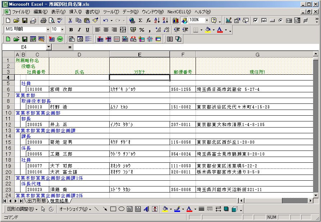Click the green Ver icon
The width and height of the screenshot is (321, 222).
[60, 39]
